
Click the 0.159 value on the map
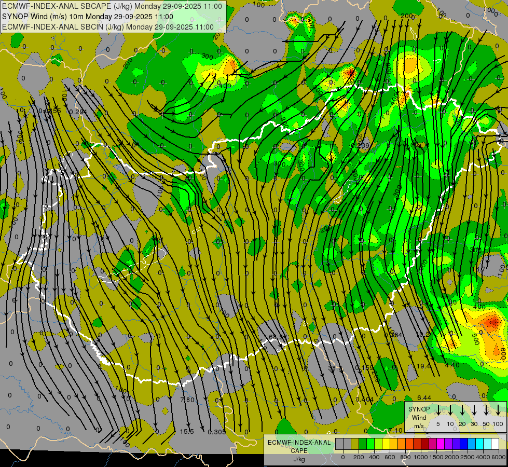coord(364,368)
